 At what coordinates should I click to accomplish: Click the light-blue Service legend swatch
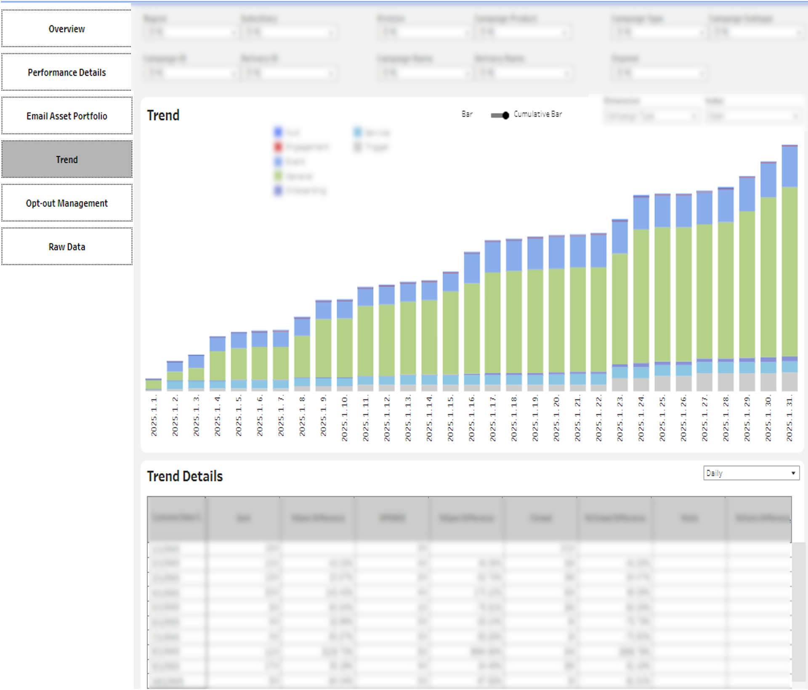point(358,133)
